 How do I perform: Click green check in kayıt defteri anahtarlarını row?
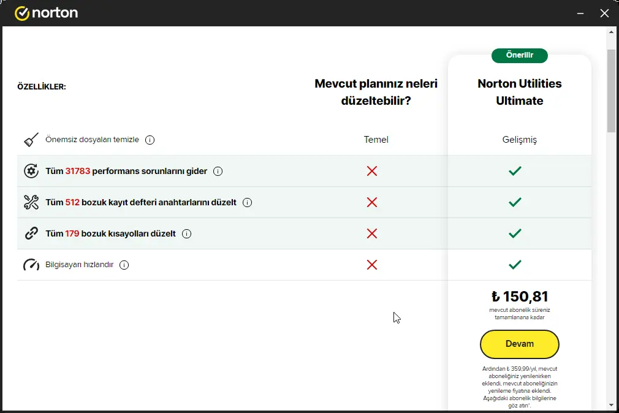coord(515,202)
